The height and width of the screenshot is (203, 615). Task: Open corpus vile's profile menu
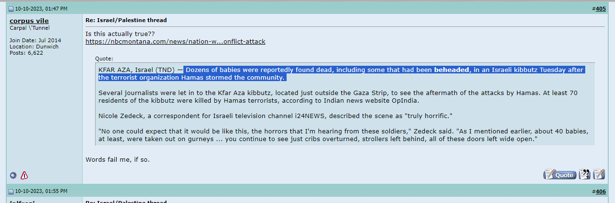(x=29, y=21)
